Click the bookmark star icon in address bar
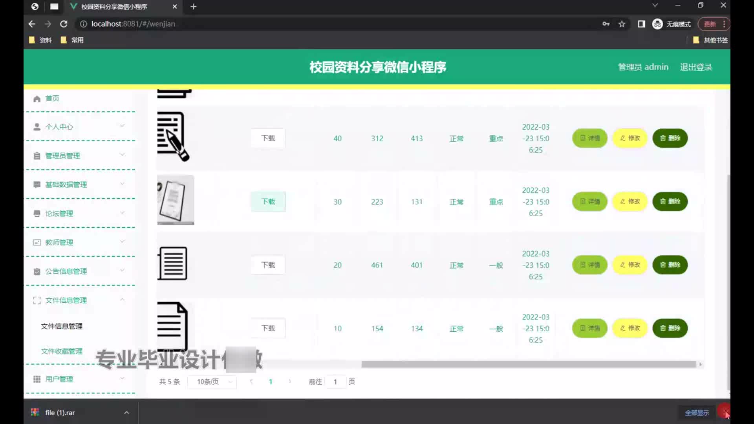This screenshot has width=754, height=424. [622, 24]
